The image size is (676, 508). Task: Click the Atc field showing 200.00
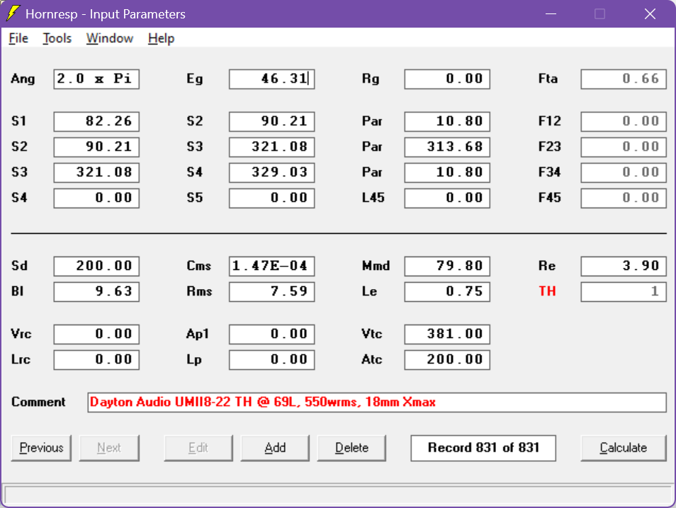pyautogui.click(x=447, y=360)
